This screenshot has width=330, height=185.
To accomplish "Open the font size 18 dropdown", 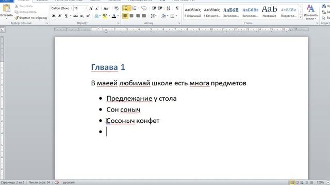I will [x=86, y=8].
